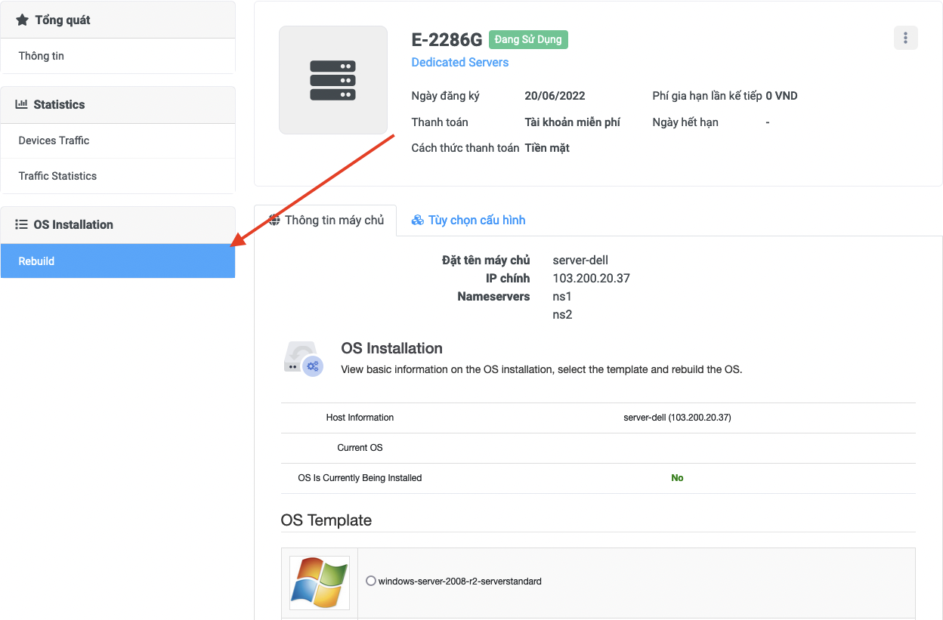Click the bar chart icon beside Statistics
The image size is (943, 620).
22,104
